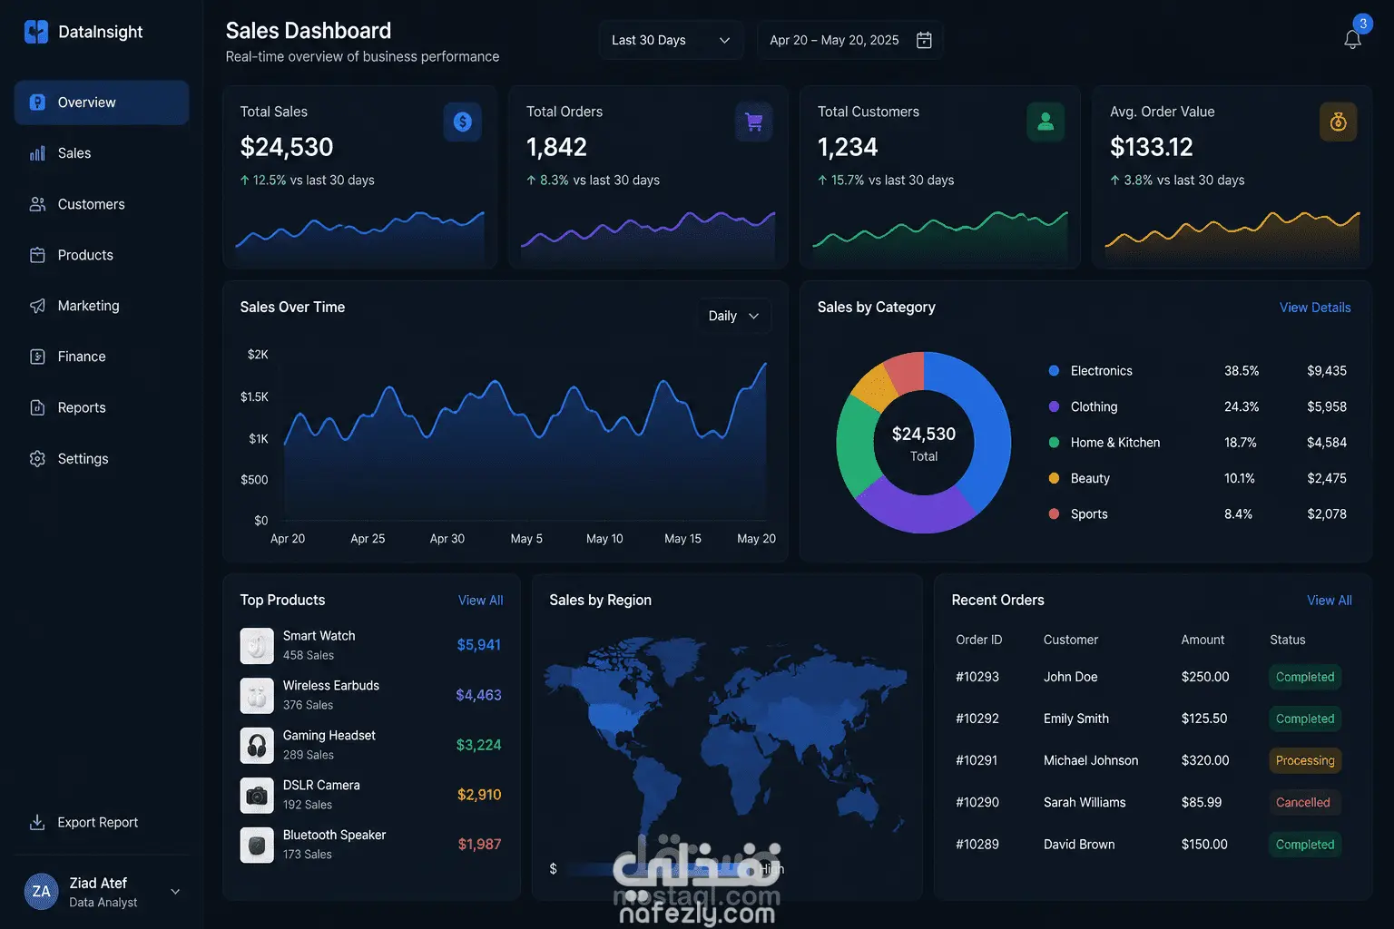Image resolution: width=1394 pixels, height=929 pixels.
Task: Click the world map in Sales by Region
Action: (x=726, y=735)
